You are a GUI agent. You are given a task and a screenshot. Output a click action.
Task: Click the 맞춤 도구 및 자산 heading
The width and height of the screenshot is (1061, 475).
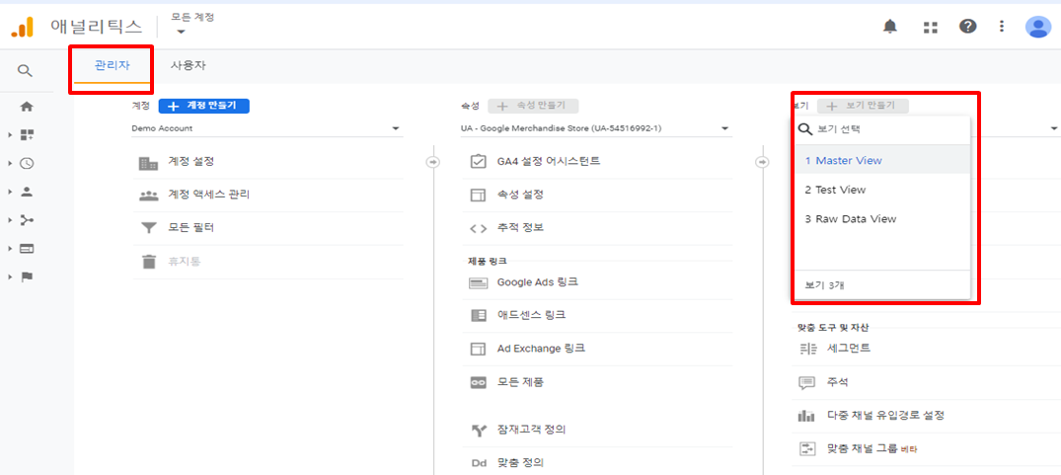pos(833,328)
